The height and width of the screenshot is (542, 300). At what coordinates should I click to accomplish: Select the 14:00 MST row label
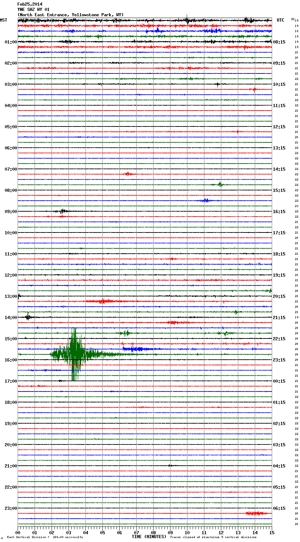11,318
